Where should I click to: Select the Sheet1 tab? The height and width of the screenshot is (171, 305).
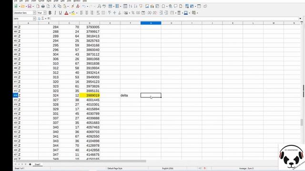click(x=37, y=164)
